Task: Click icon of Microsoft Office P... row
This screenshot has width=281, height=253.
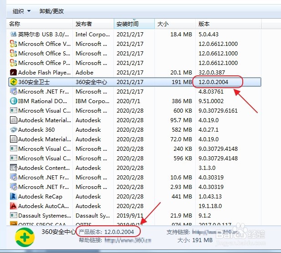Action: (14, 63)
